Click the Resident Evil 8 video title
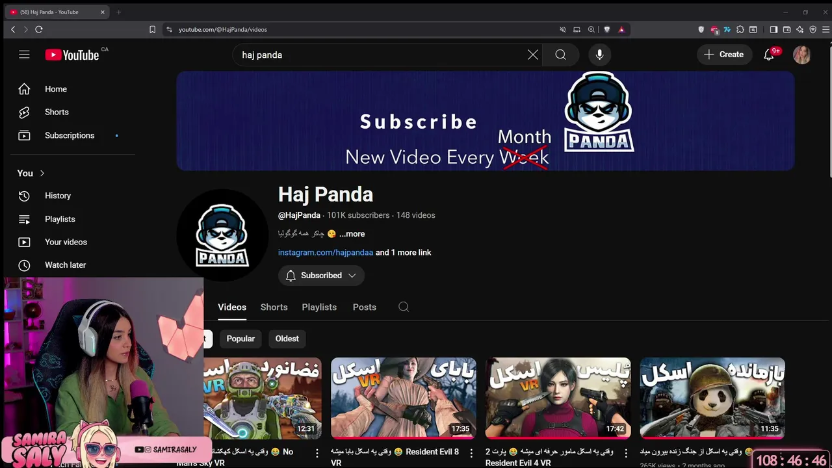832x468 pixels. (395, 457)
